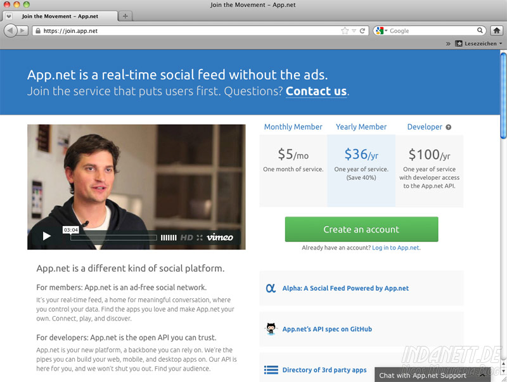This screenshot has height=382, width=507.
Task: Click the GitHub octocat icon
Action: (271, 329)
